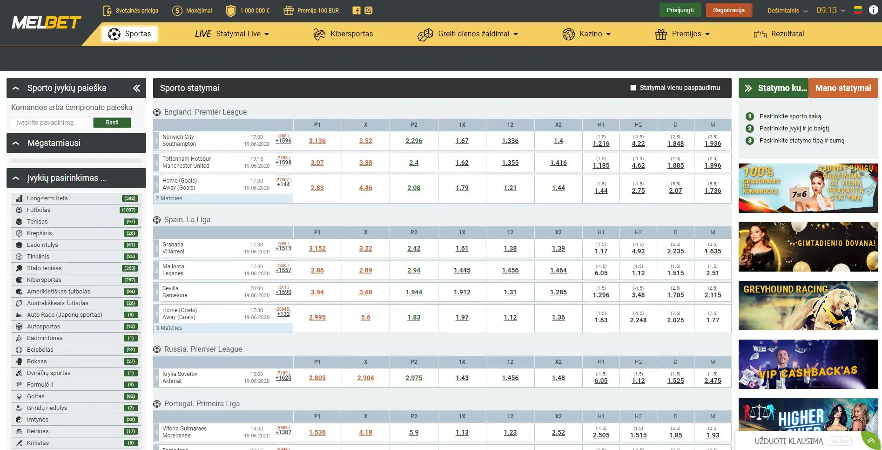Click the Kazino chip icon in navigation
Image resolution: width=882 pixels, height=450 pixels.
pos(568,34)
